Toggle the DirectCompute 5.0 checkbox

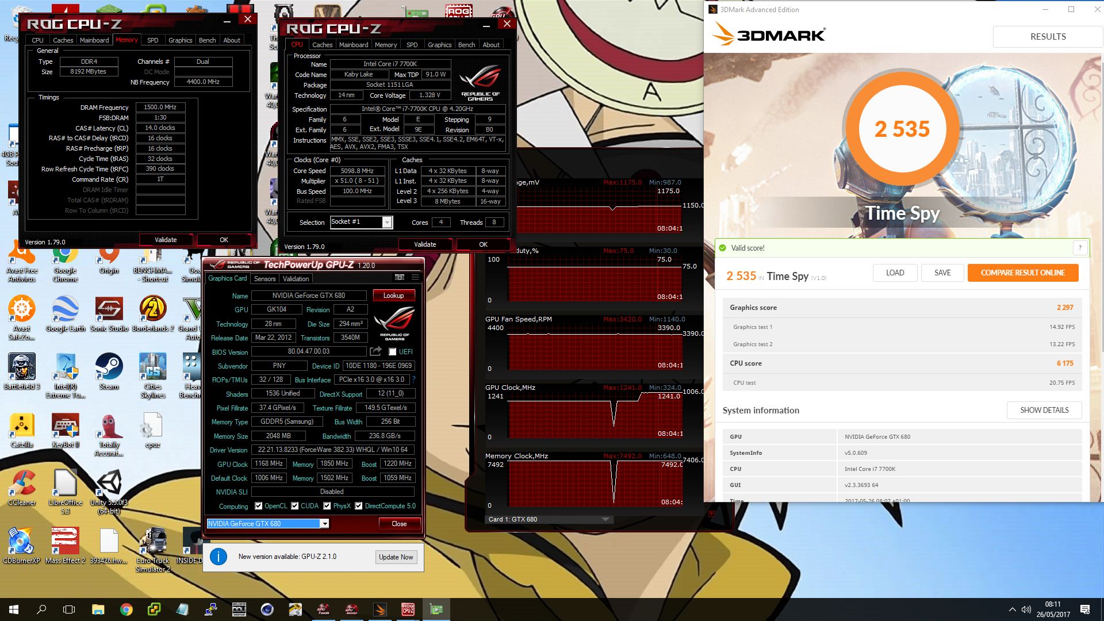[x=359, y=506]
